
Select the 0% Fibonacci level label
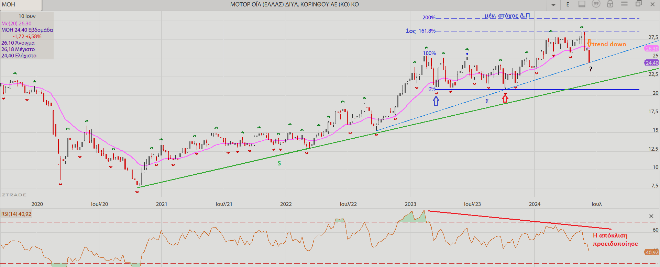coord(432,89)
